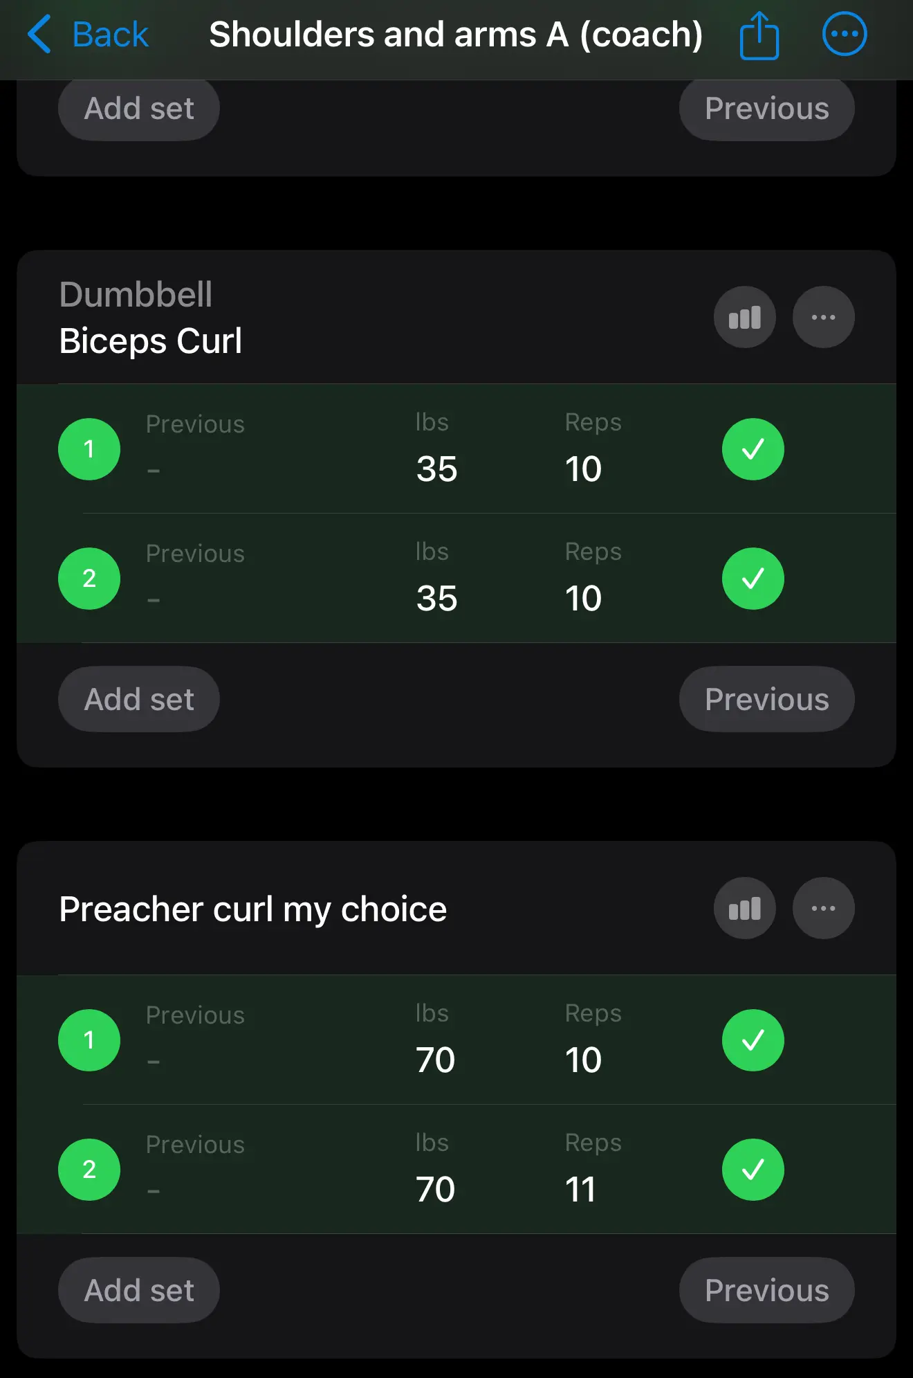This screenshot has width=913, height=1378.
Task: Add a set to Preacher curl
Action: [x=139, y=1291]
